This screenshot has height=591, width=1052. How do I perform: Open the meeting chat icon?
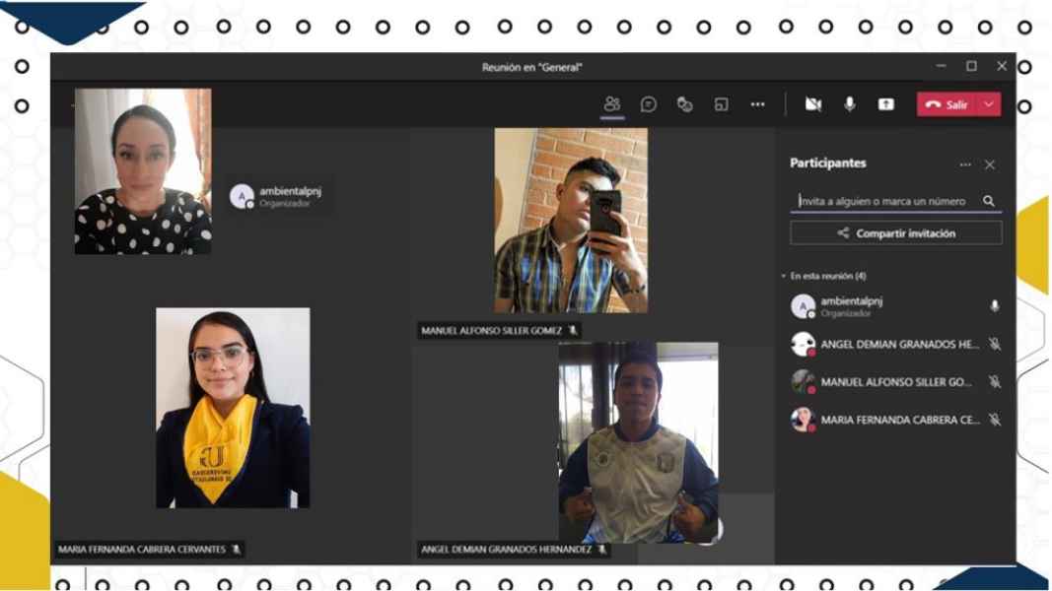(x=649, y=104)
